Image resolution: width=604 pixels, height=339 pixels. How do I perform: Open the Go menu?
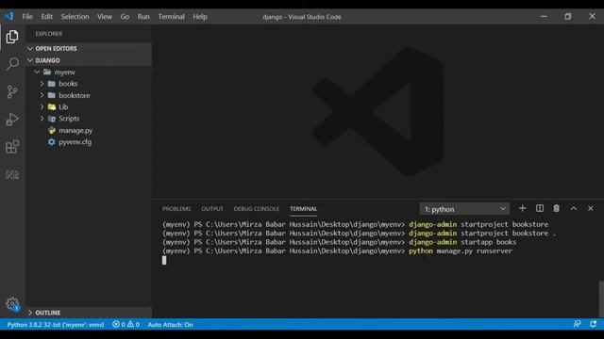coord(125,17)
